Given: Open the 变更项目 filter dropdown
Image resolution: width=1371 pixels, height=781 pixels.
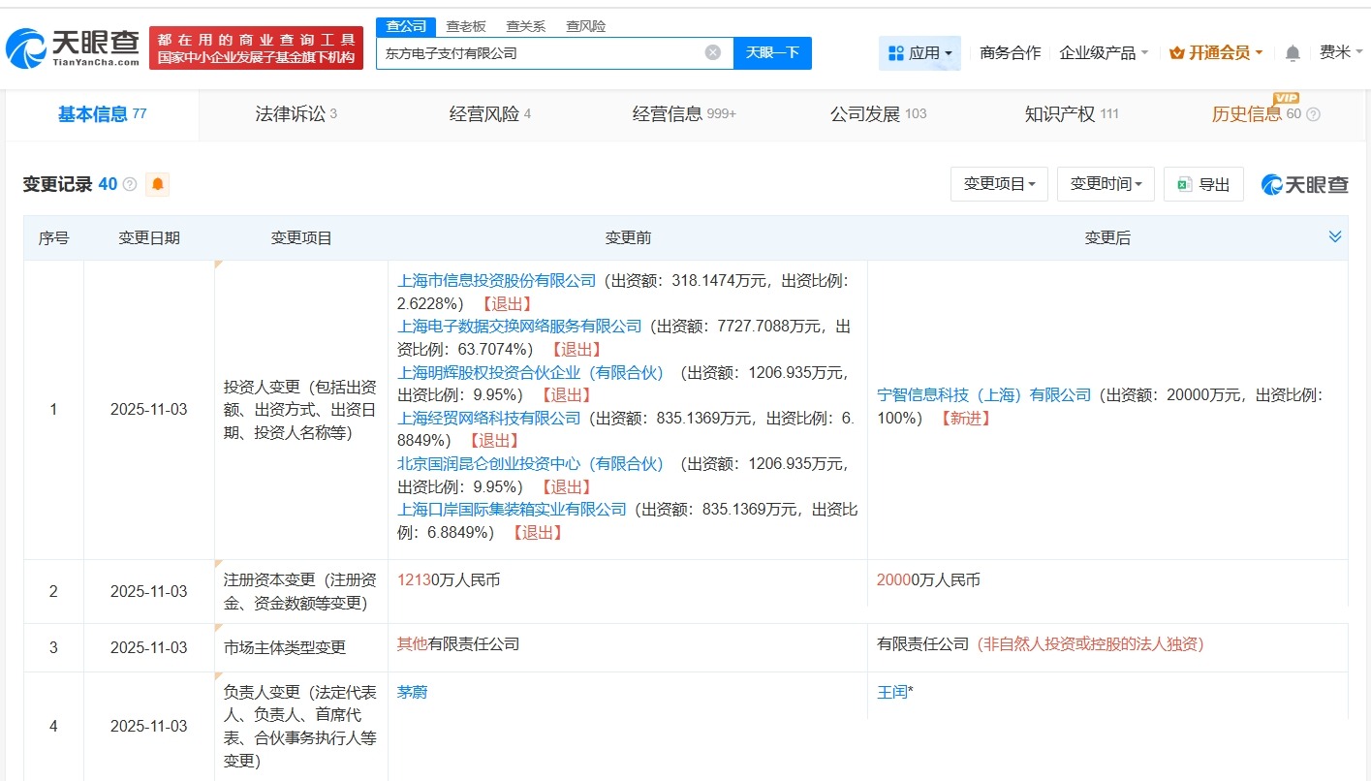Looking at the screenshot, I should (999, 183).
